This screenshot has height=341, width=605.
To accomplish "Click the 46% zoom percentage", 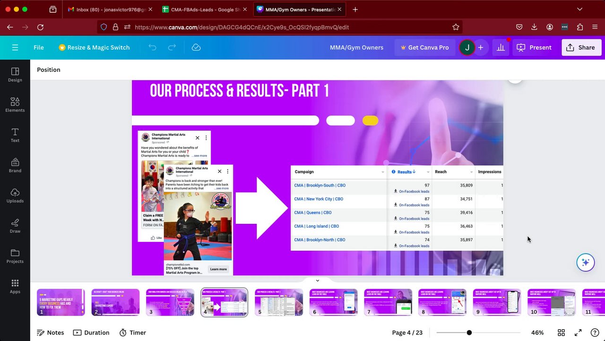I will tap(537, 332).
